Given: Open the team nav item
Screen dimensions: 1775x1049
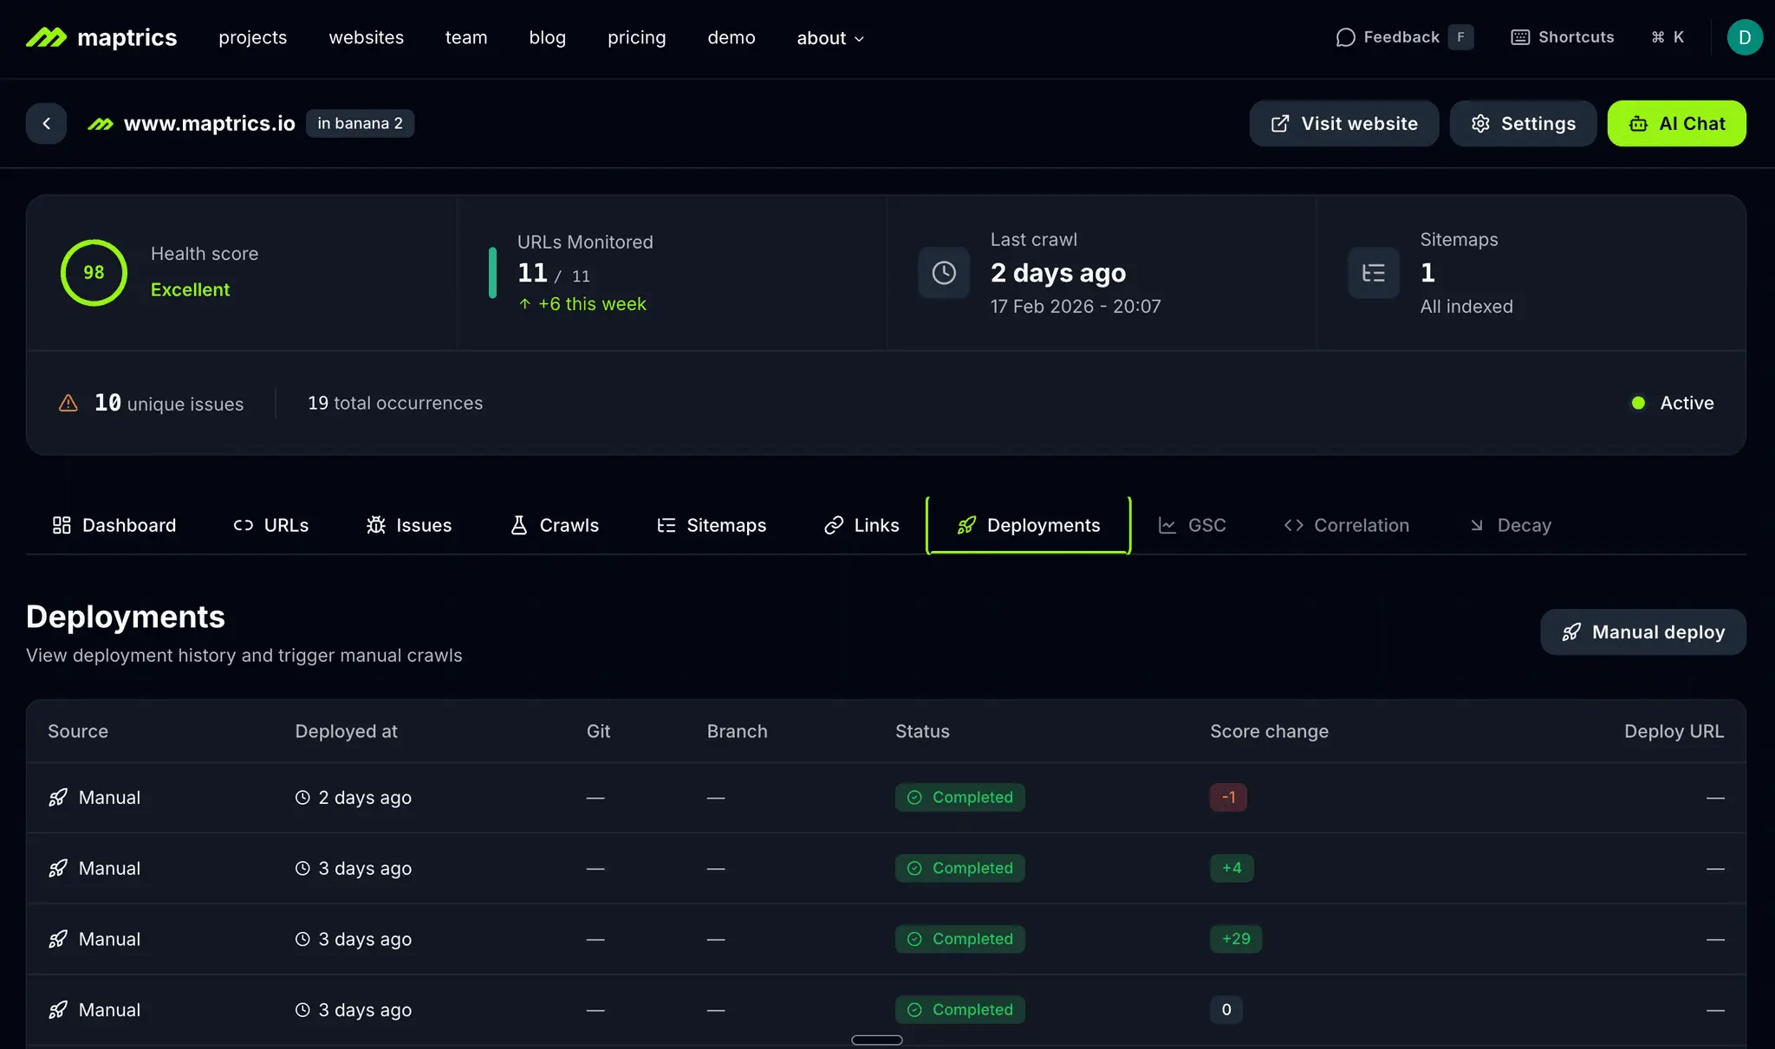Looking at the screenshot, I should (x=466, y=37).
